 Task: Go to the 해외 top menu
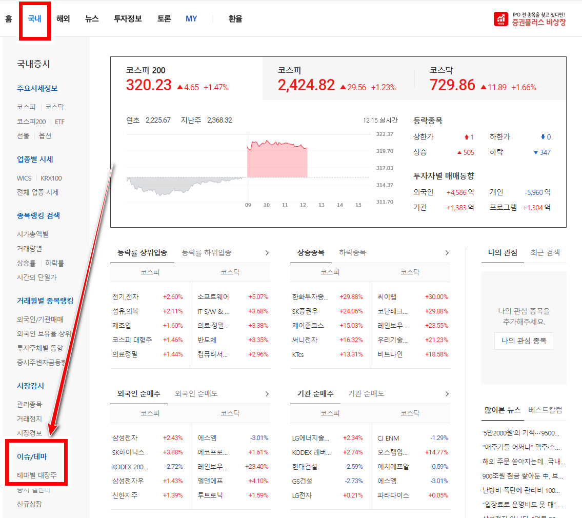(x=63, y=18)
